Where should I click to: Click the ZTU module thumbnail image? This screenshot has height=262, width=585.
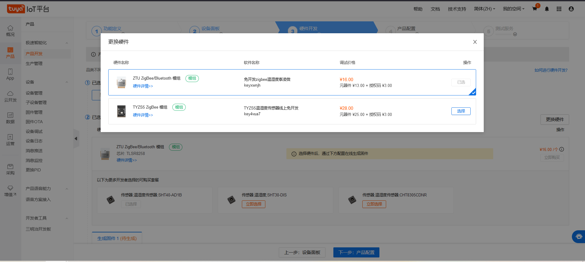[x=121, y=82]
